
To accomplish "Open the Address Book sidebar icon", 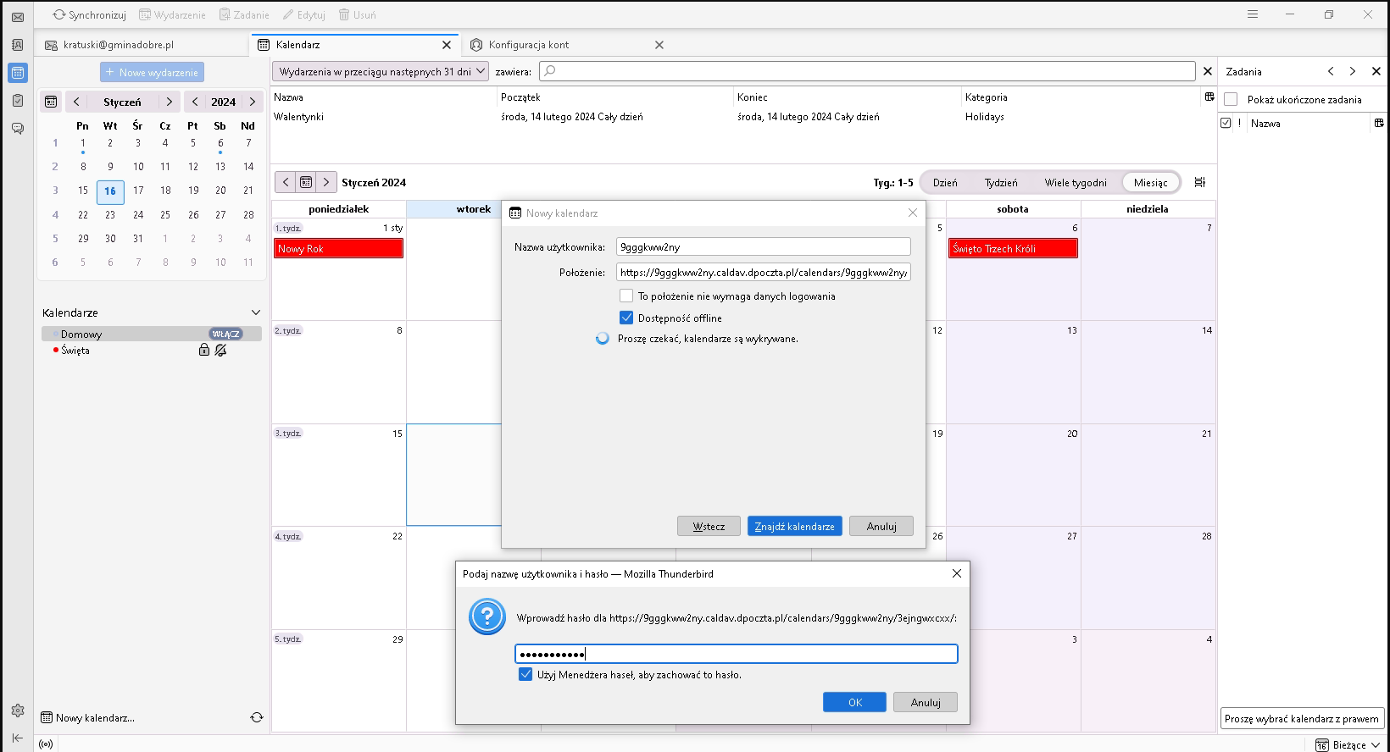I will tap(17, 45).
